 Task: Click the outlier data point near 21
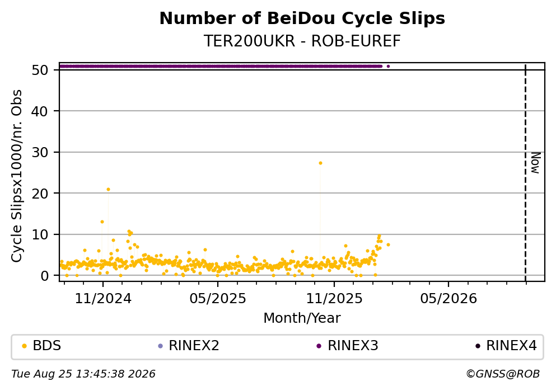[109, 190]
